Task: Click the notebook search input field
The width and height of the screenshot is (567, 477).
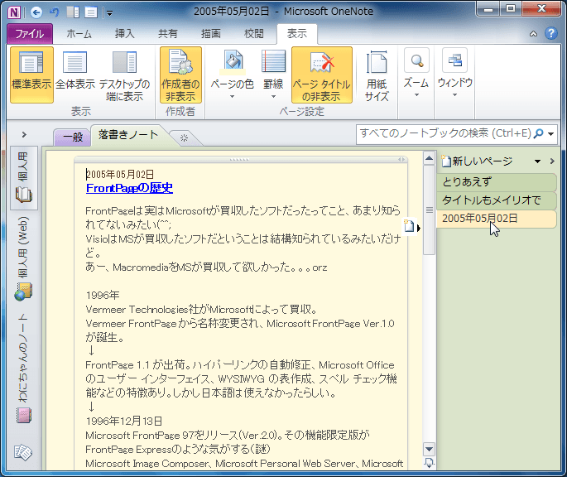Action: tap(444, 133)
